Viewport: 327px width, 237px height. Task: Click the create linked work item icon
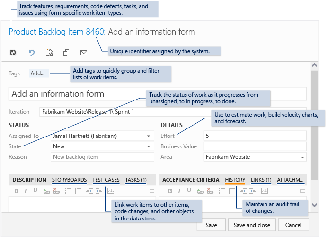[49, 53]
